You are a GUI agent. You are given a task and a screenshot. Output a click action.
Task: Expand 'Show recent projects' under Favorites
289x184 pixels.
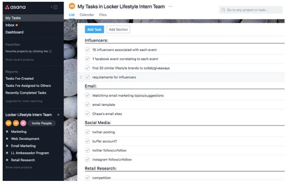click(19, 60)
